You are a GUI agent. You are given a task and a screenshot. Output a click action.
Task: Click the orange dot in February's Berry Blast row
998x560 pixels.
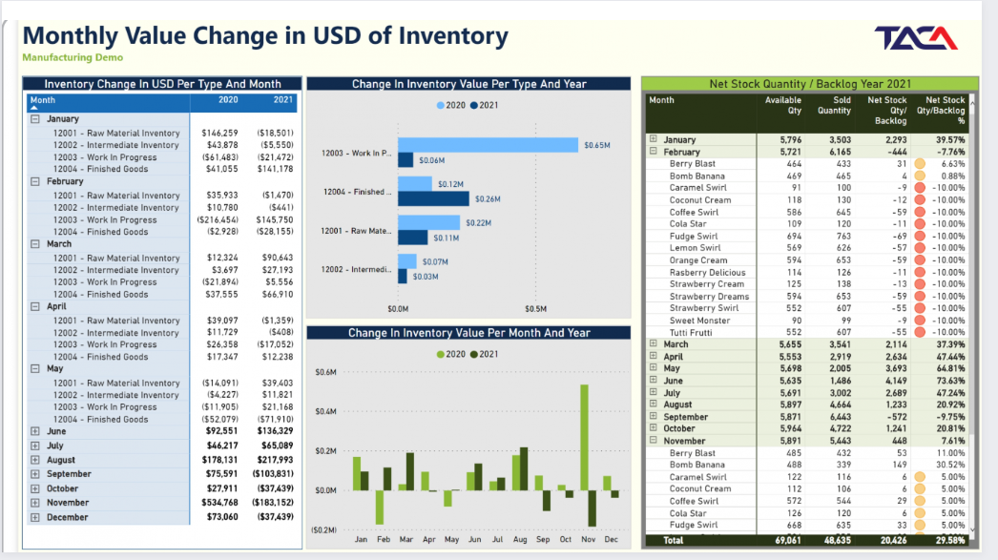point(920,163)
